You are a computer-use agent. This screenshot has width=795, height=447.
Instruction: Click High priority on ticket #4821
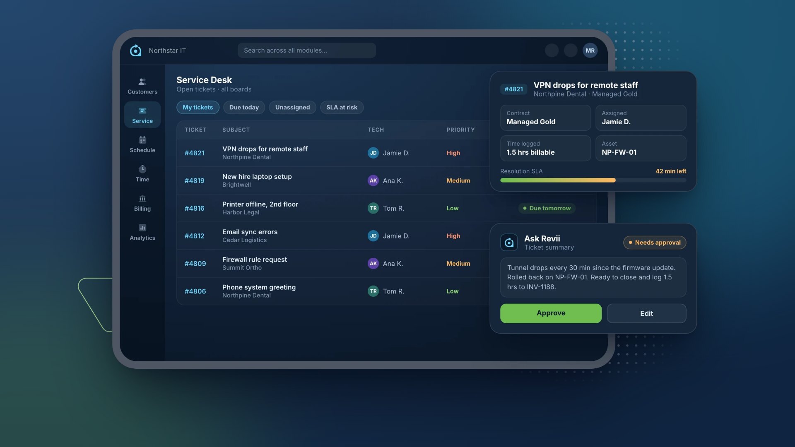click(x=453, y=153)
